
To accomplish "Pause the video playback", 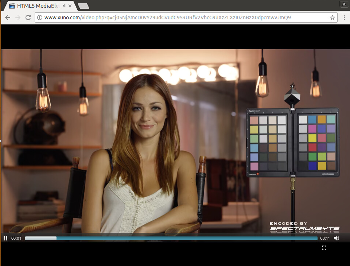I will tap(5, 238).
